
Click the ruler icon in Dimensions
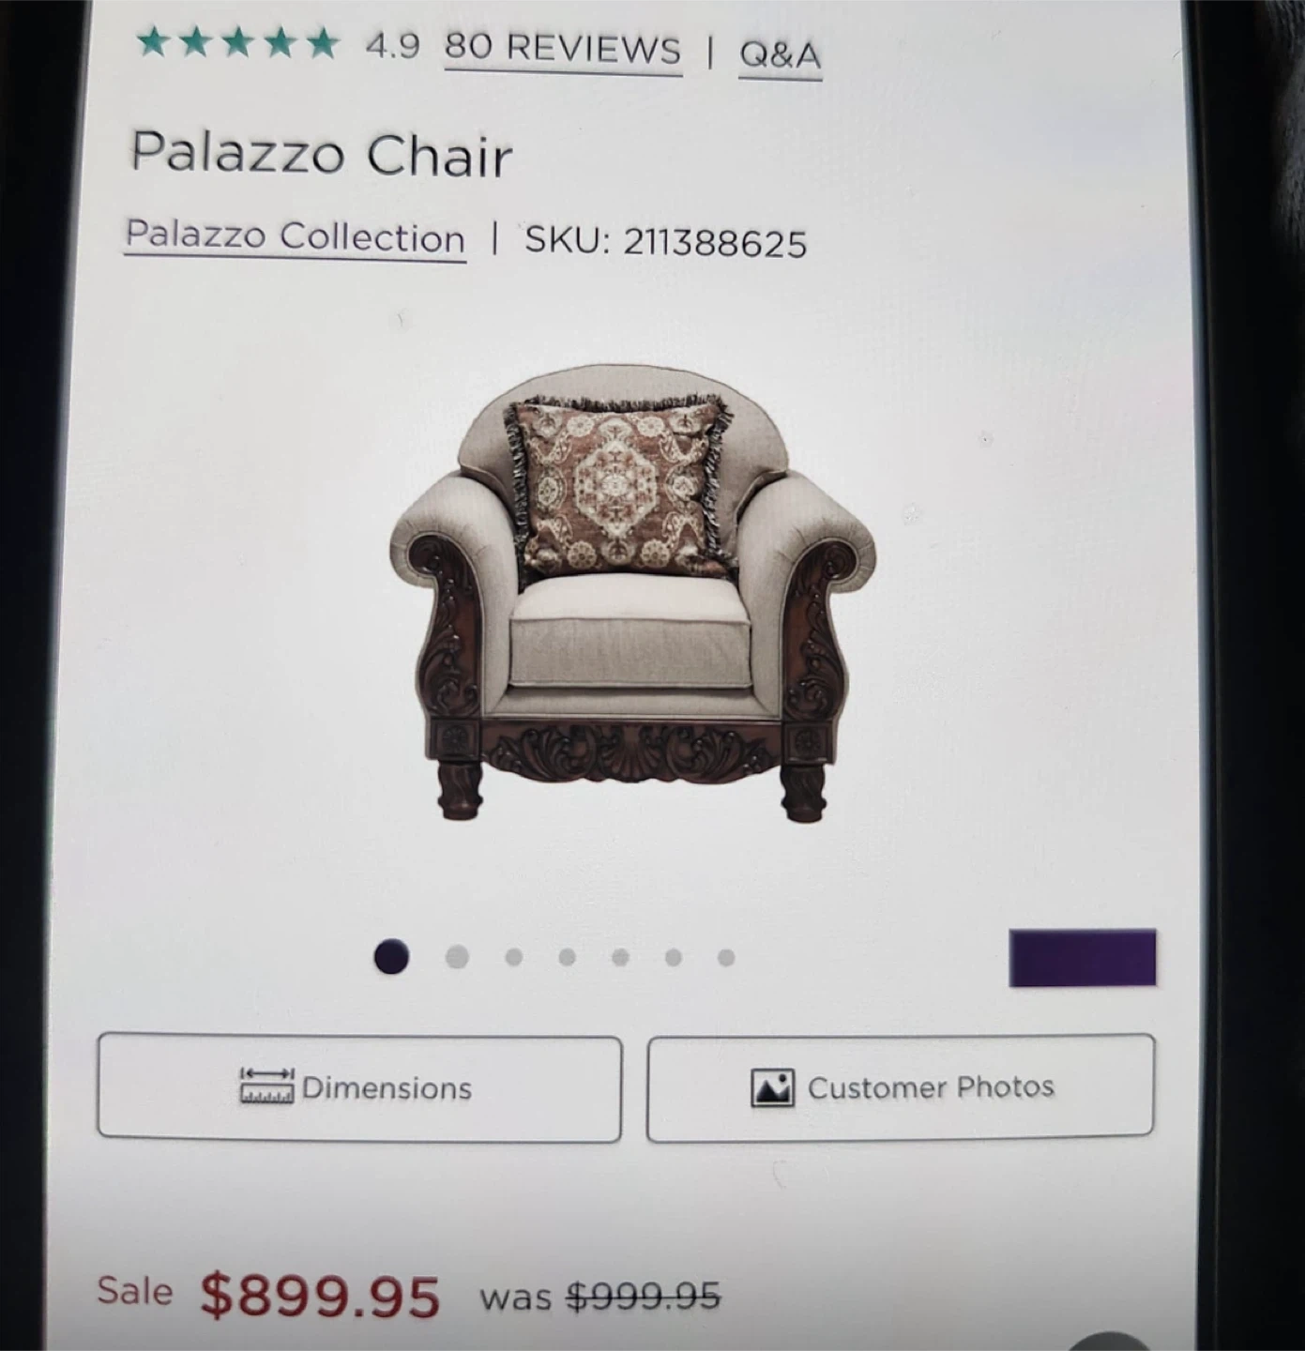(266, 1085)
